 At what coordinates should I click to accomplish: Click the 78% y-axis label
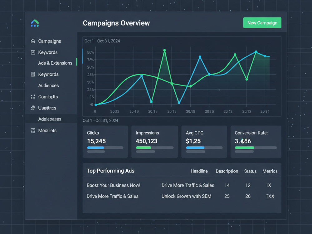pyautogui.click(x=90, y=60)
